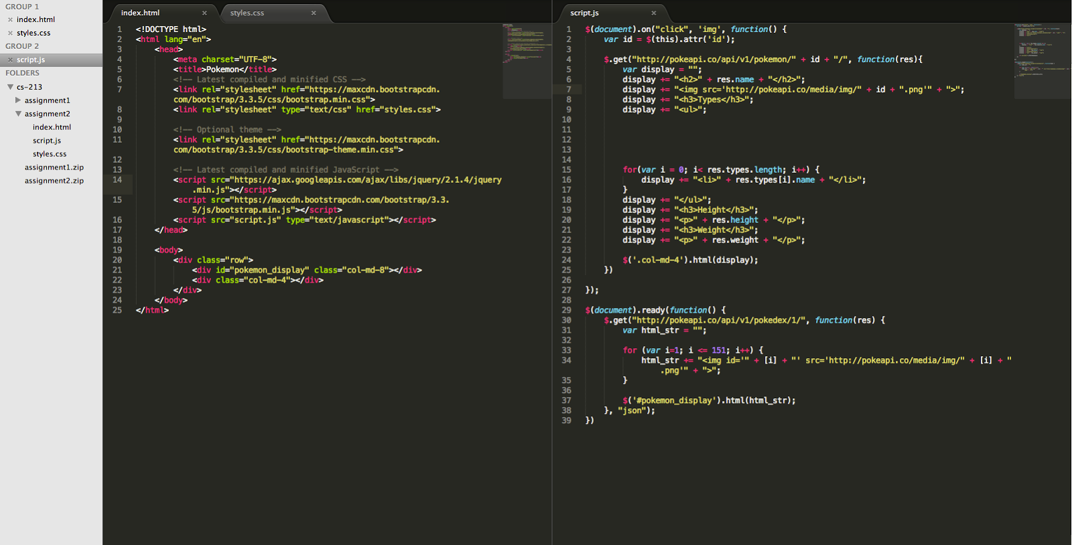Open styles.css in assignment2 folder
Screen dimensions: 1072x545
tap(50, 154)
